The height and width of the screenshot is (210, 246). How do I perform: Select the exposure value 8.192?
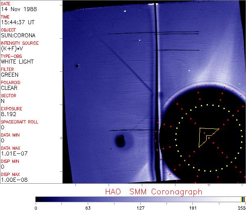8,114
